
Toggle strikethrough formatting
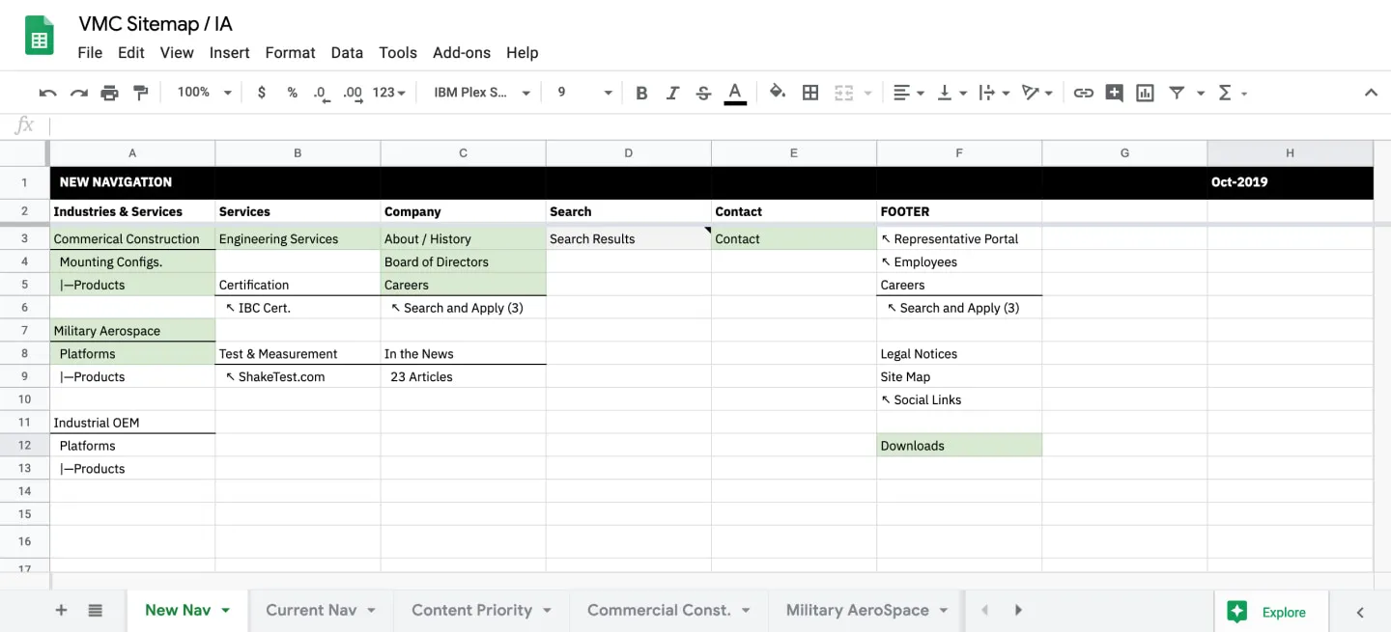[703, 93]
